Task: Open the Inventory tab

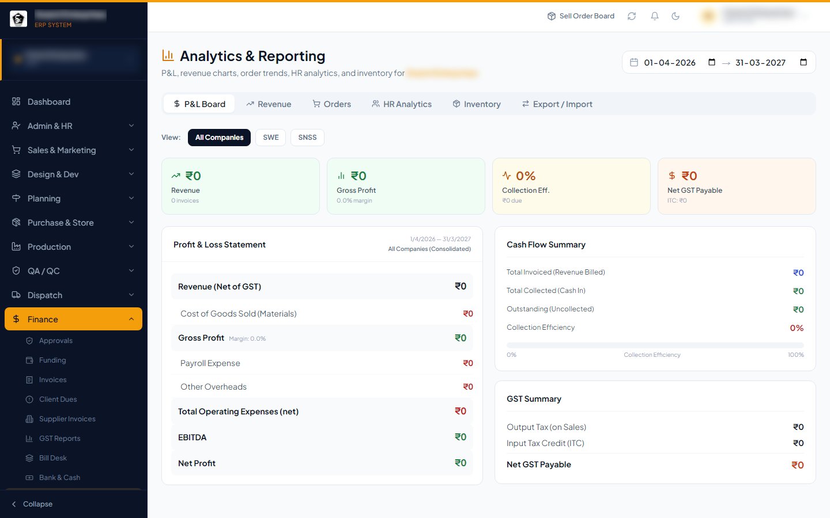Action: (x=476, y=104)
